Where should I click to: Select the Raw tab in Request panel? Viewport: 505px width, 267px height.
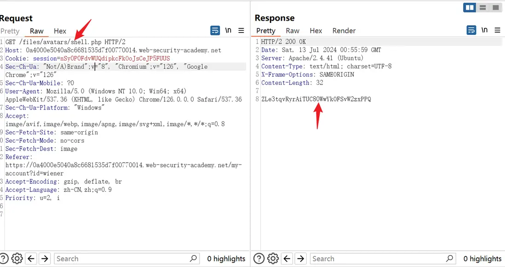(x=37, y=31)
